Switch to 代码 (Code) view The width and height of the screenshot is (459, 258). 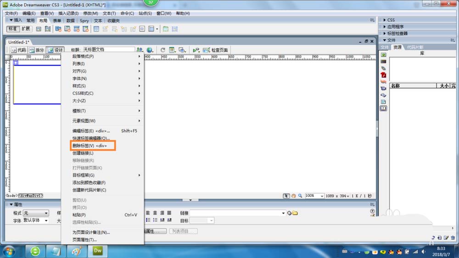[x=18, y=50]
